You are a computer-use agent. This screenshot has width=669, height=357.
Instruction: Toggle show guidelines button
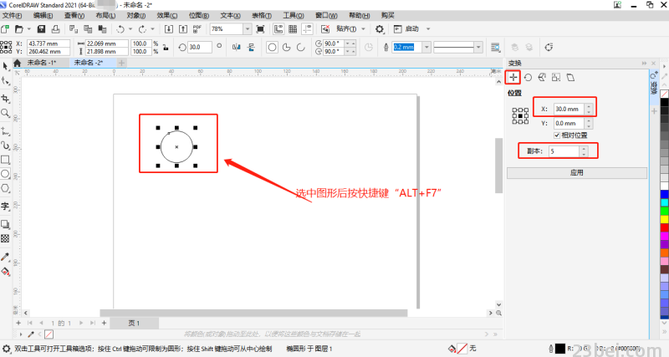click(x=307, y=29)
